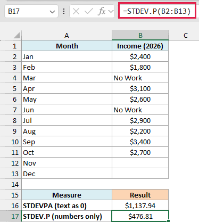Image resolution: width=199 pixels, height=222 pixels.
Task: Select row 12 header
Action: (x=11, y=163)
